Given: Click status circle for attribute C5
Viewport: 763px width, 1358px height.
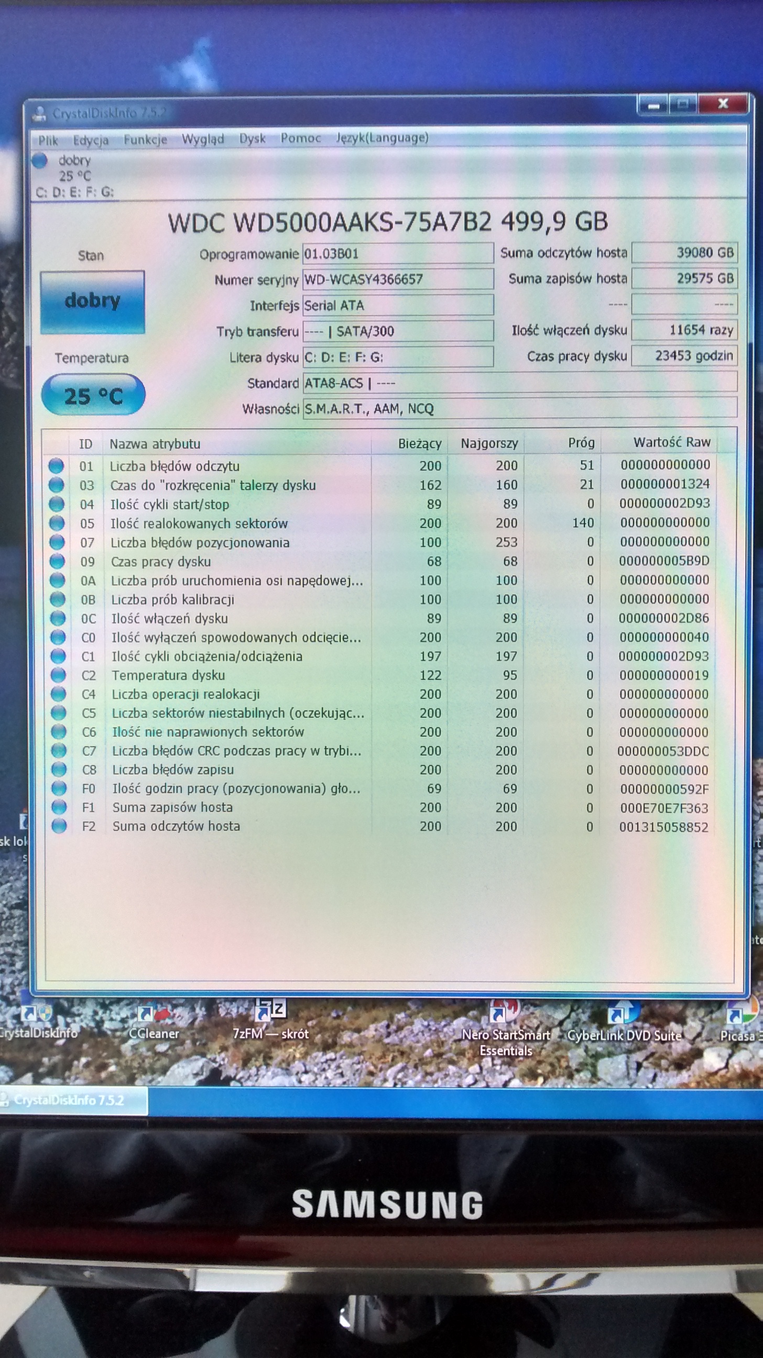Looking at the screenshot, I should pyautogui.click(x=59, y=713).
